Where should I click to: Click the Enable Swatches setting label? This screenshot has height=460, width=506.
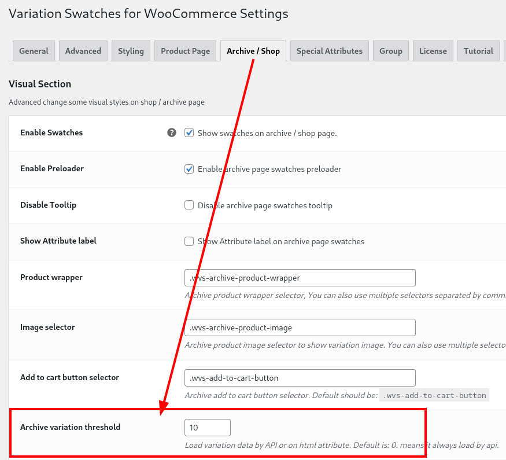click(x=51, y=133)
